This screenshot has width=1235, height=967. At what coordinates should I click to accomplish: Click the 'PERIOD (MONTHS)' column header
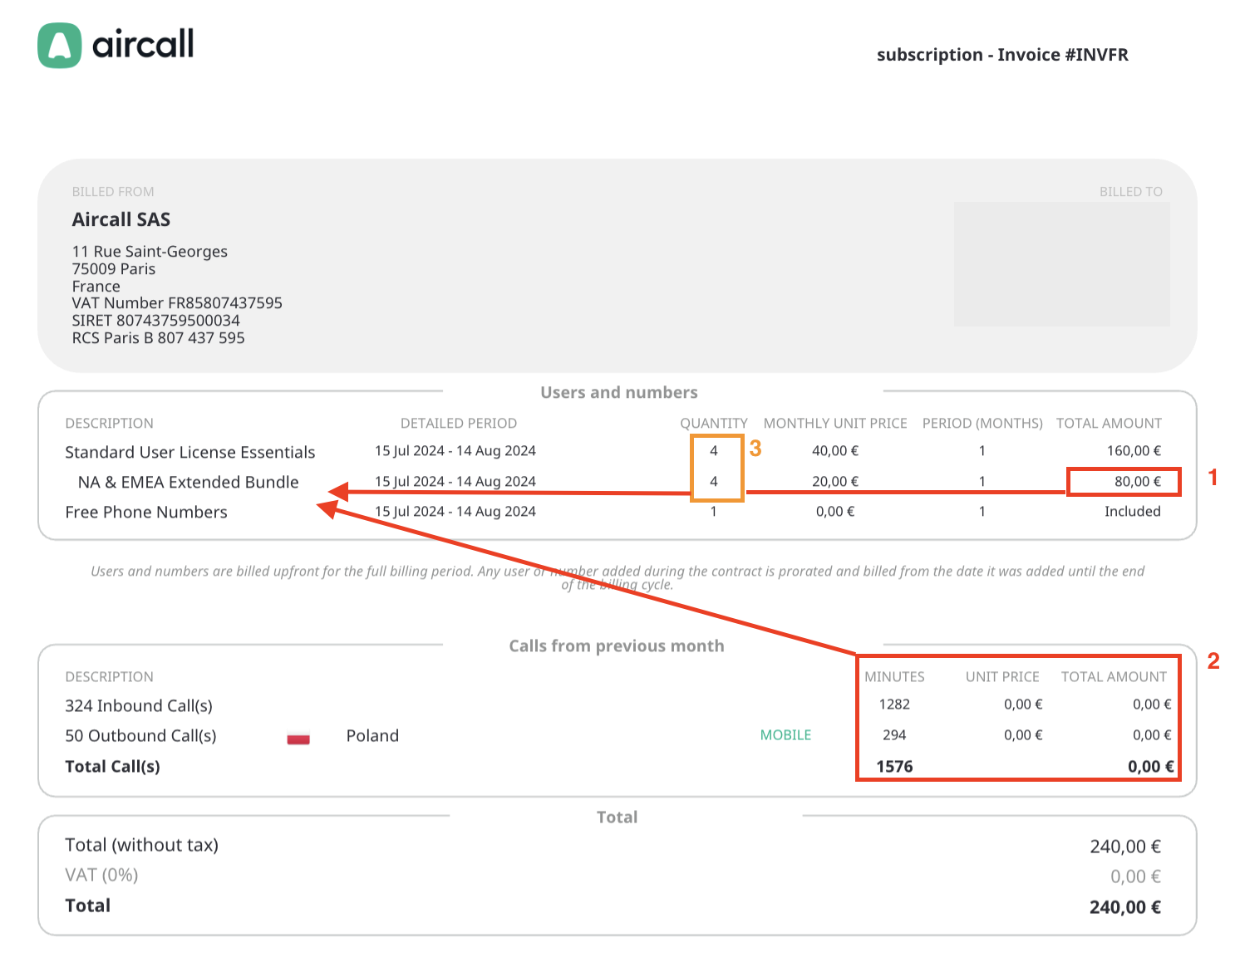pos(982,423)
